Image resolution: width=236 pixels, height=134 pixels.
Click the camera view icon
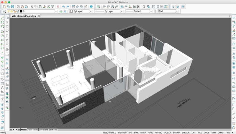(x=134, y=6)
